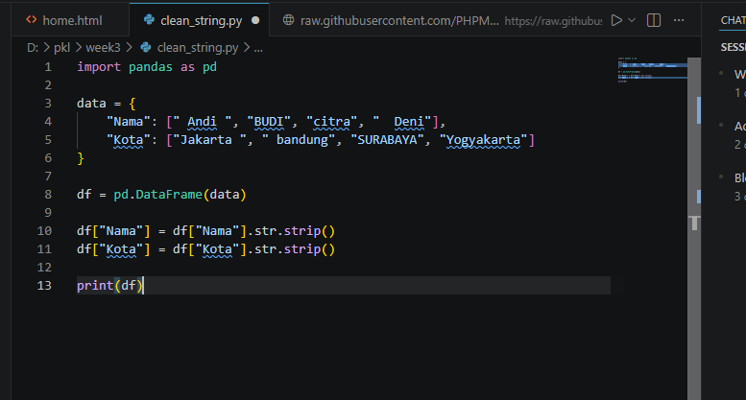This screenshot has height=400, width=746.
Task: Expand the breadcrumb ellipsis symbol list
Action: pyautogui.click(x=258, y=48)
